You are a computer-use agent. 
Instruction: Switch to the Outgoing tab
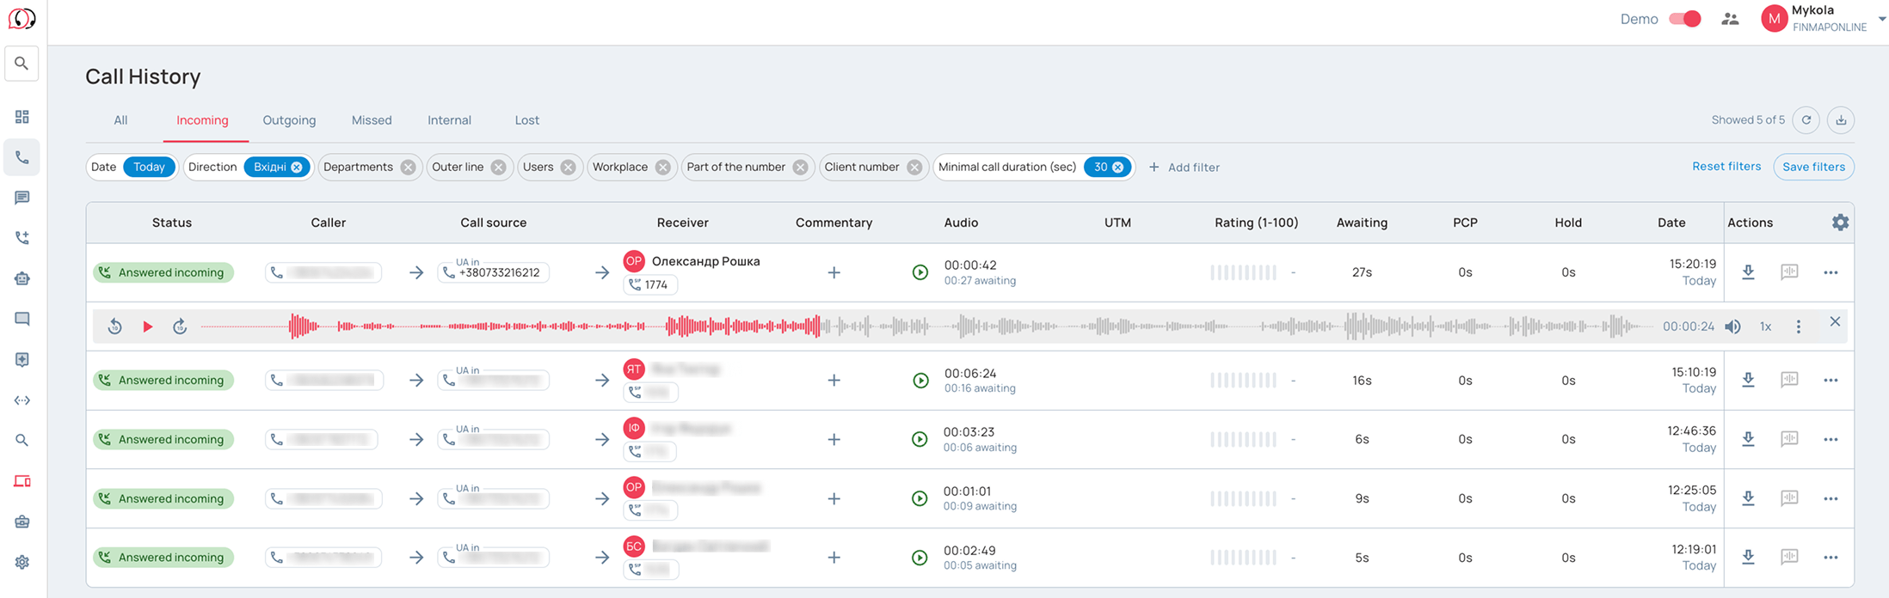click(x=289, y=120)
